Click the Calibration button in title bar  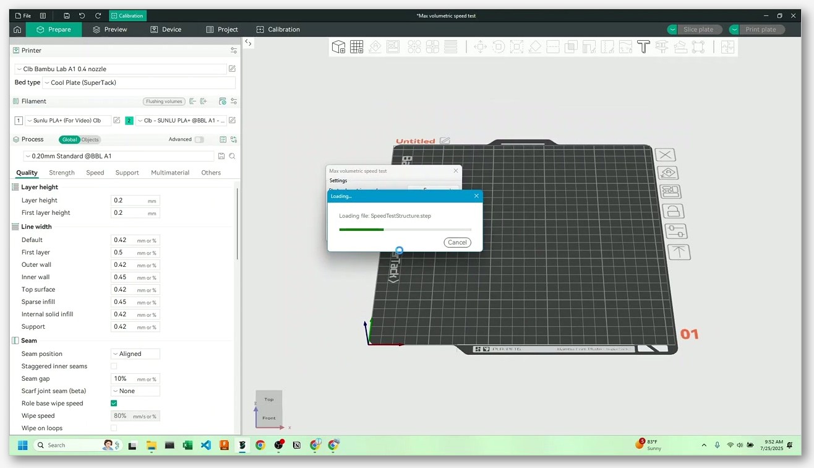(127, 15)
